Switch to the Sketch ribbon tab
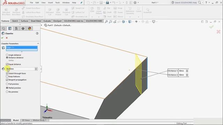Viewport: 223px width, 125px height. point(15,21)
